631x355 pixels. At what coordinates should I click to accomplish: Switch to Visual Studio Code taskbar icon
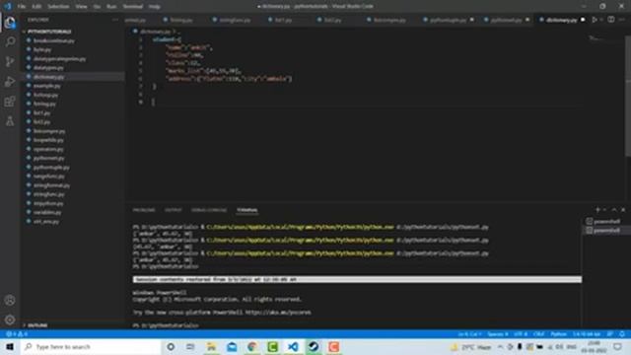[x=293, y=346]
